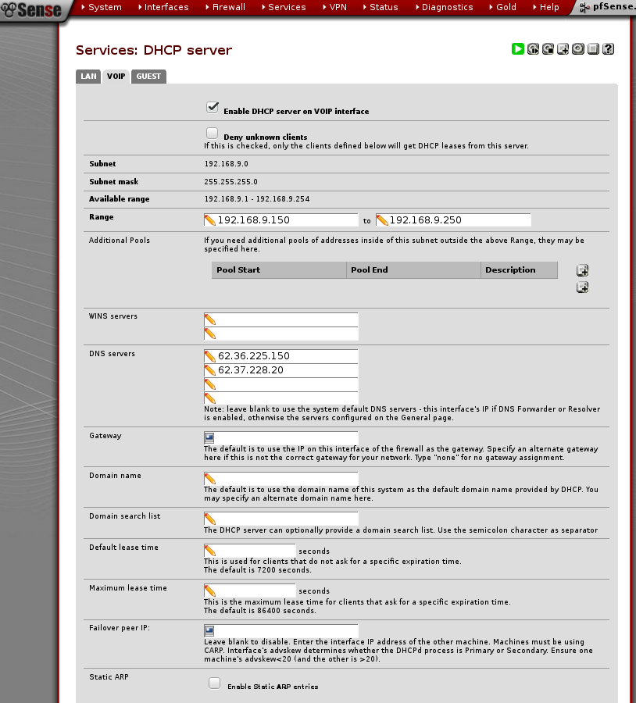Click the subnet mask value 255.255.255.0
Image resolution: width=636 pixels, height=703 pixels.
click(x=231, y=182)
